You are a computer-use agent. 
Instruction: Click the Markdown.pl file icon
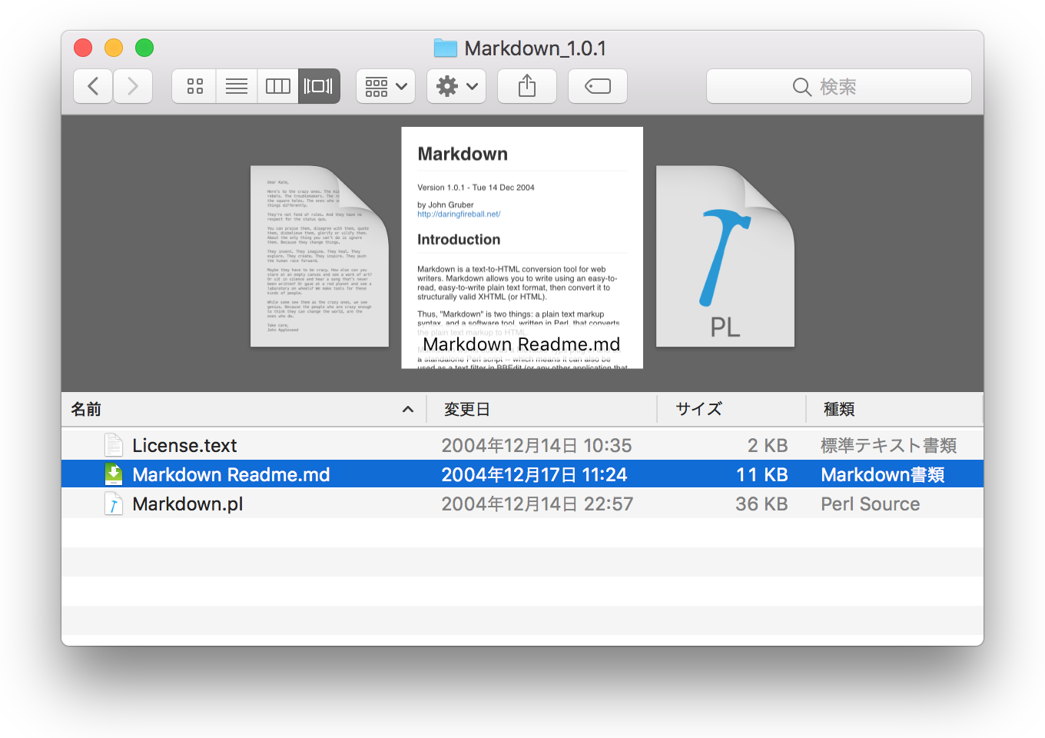114,504
